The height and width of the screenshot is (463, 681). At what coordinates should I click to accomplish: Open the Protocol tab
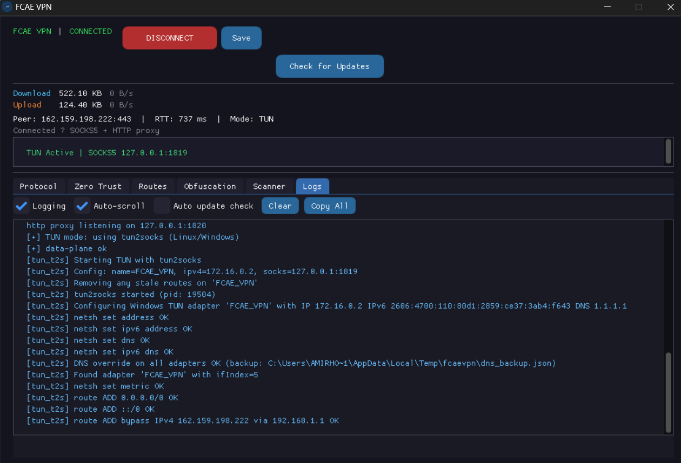(x=38, y=186)
